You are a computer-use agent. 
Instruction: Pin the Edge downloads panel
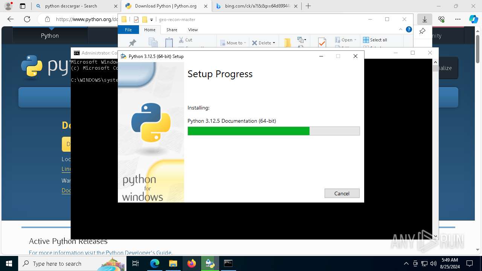click(x=422, y=31)
